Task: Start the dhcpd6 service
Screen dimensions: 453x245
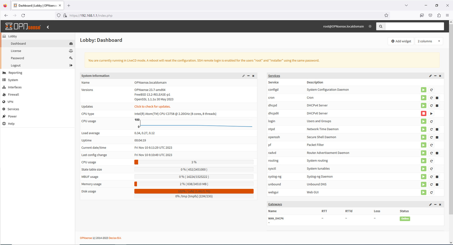Action: tap(431, 113)
